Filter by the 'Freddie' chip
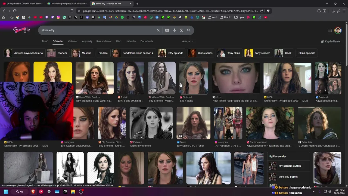This screenshot has width=348, height=196. click(103, 53)
